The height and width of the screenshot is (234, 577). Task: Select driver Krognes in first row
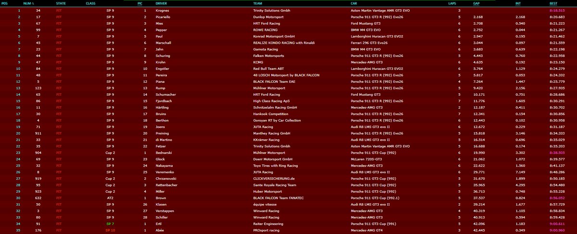tap(163, 10)
